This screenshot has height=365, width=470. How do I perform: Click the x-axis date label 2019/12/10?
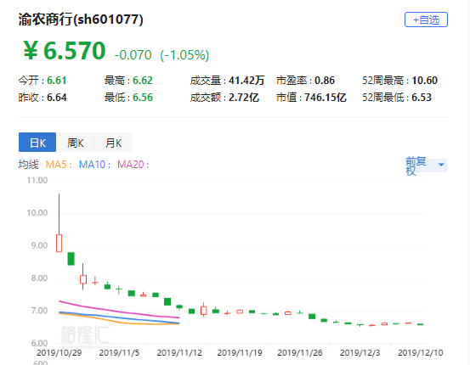pyautogui.click(x=420, y=353)
